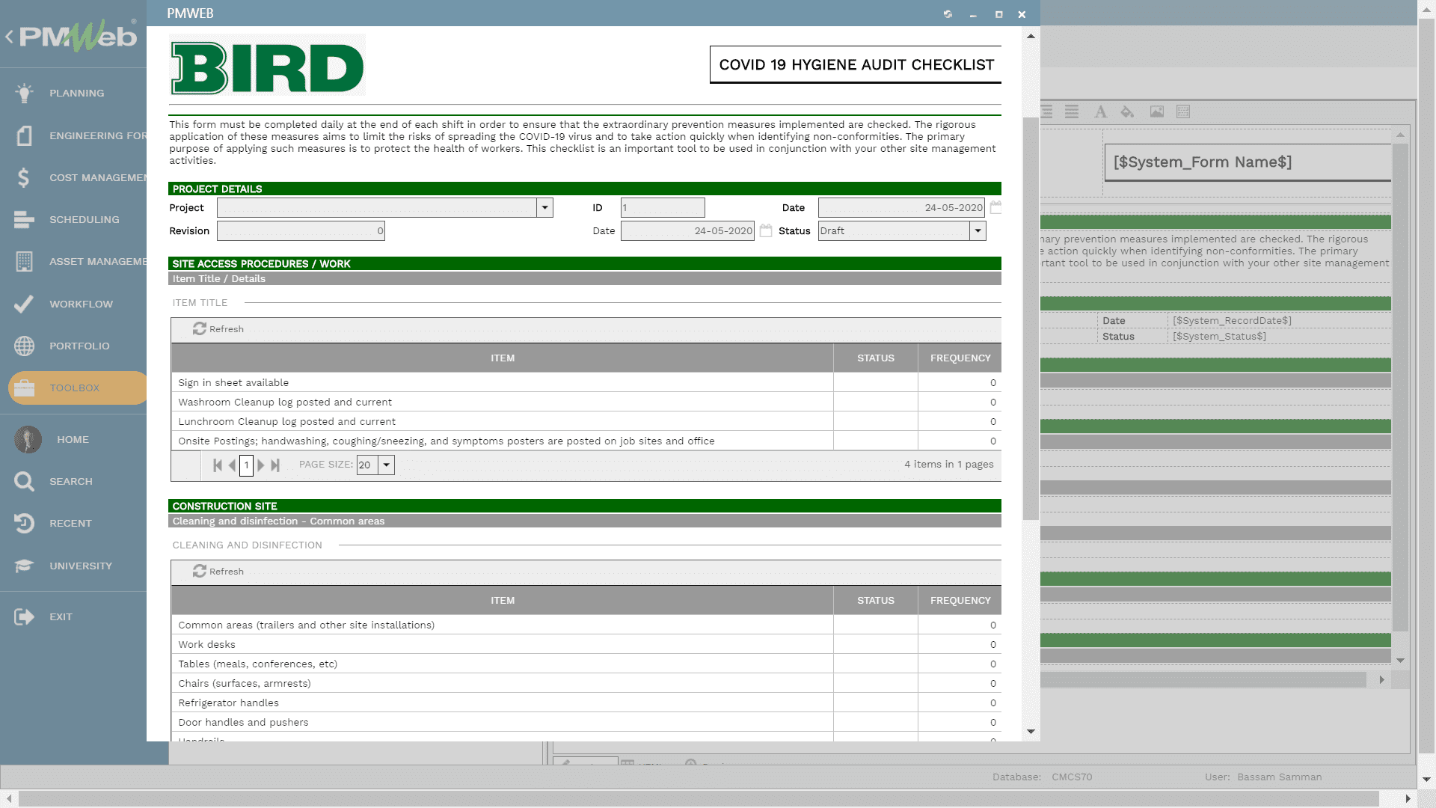Click the reload icon in the PMWEB titlebar
Screen dimensions: 1436x808
[948, 13]
